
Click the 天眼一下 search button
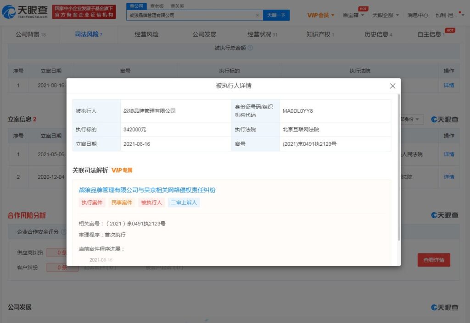pos(276,15)
